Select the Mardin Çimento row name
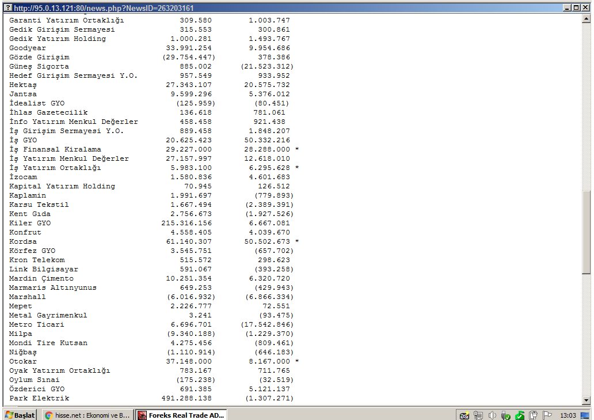Viewport: 594px width, 420px height. 41,279
